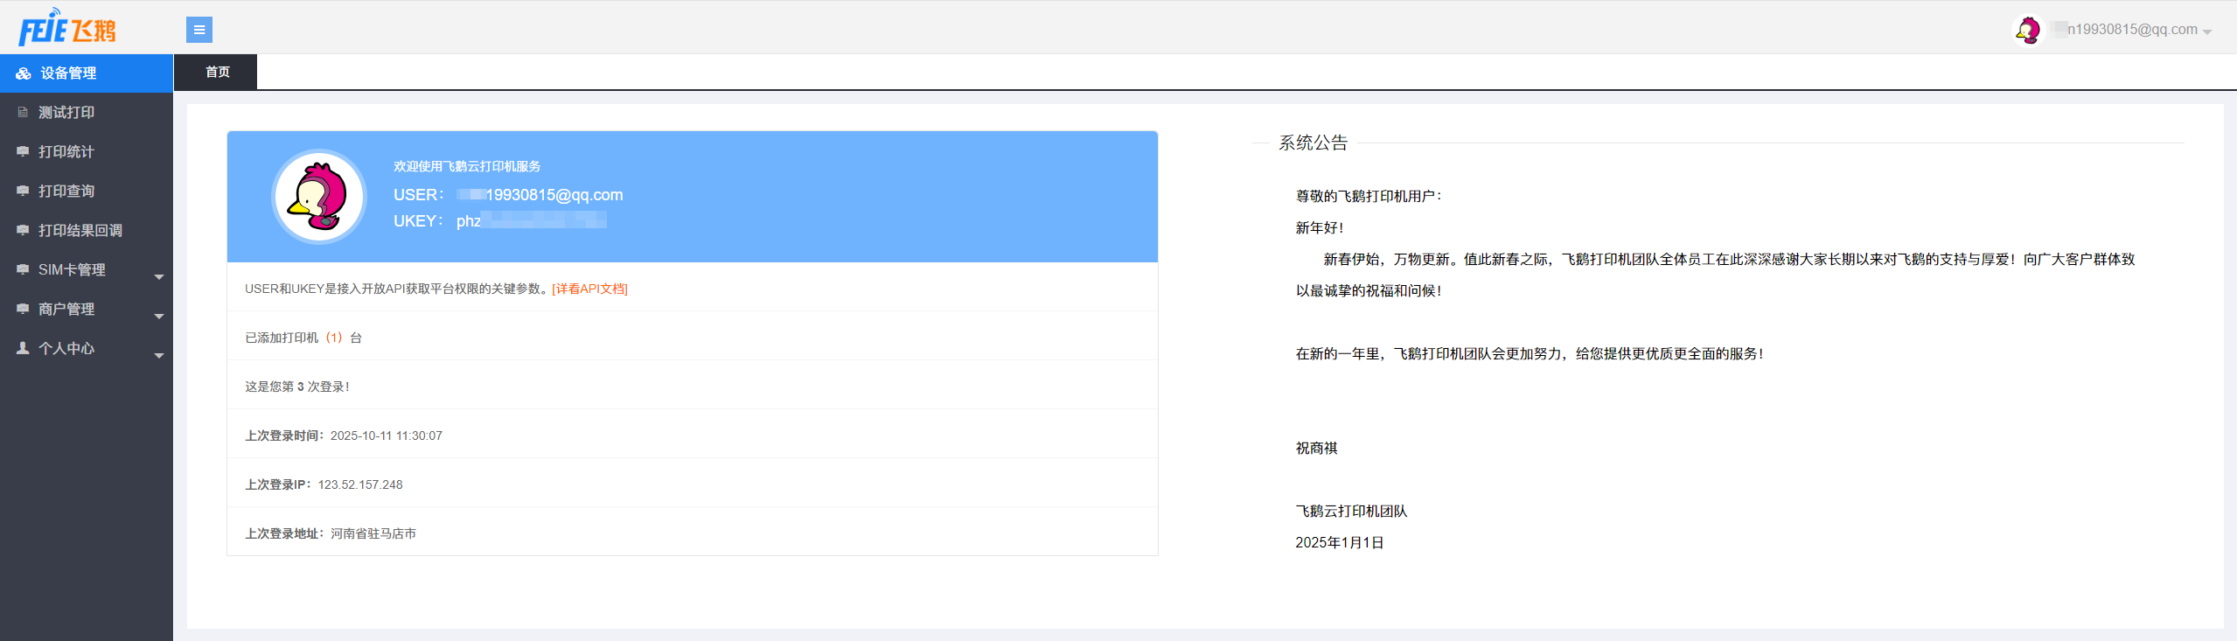Click the last login IP 123.52.157.248
The width and height of the screenshot is (2237, 641).
point(360,484)
